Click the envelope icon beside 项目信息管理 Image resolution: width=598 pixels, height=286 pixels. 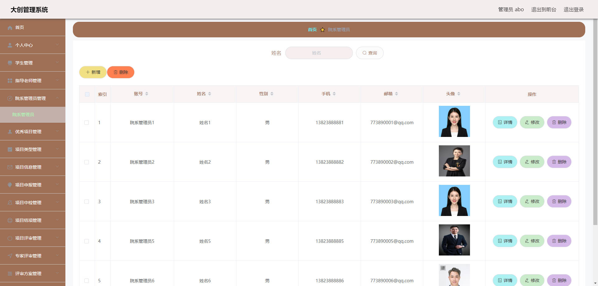click(x=10, y=167)
